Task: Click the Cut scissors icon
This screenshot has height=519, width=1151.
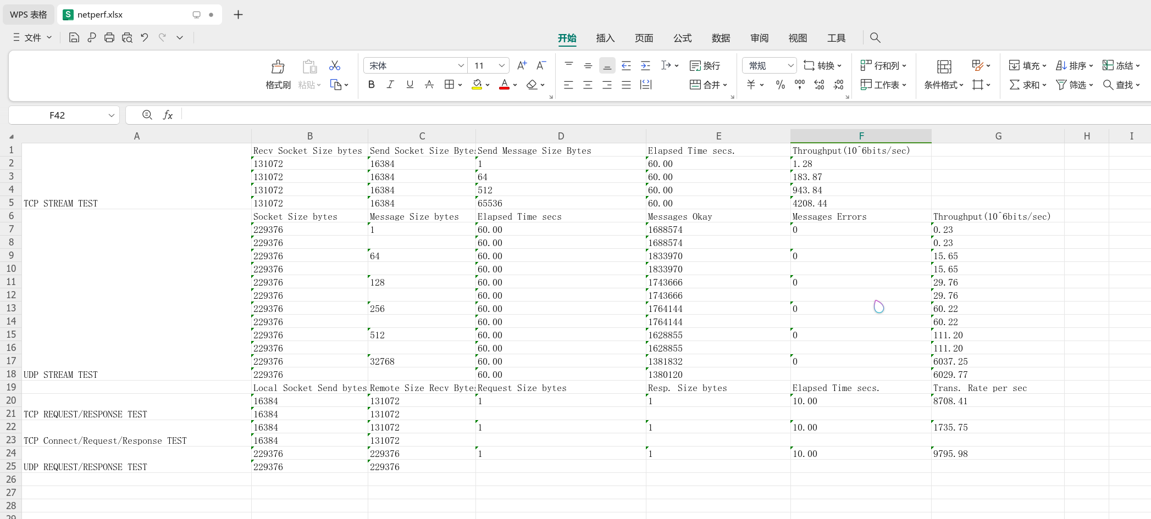Action: point(334,65)
